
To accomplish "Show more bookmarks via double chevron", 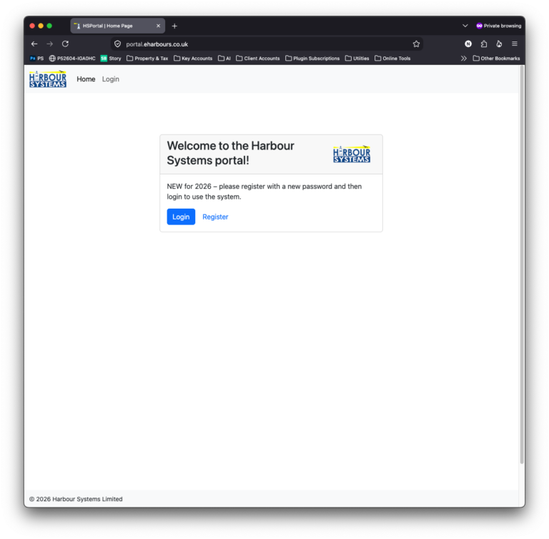I will pos(463,59).
